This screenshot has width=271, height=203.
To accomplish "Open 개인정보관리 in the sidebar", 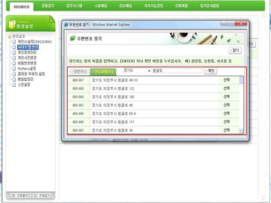I will coord(27,53).
